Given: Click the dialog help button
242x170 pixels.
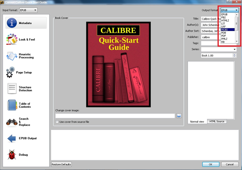Looking at the screenshot, I should click(229, 1).
